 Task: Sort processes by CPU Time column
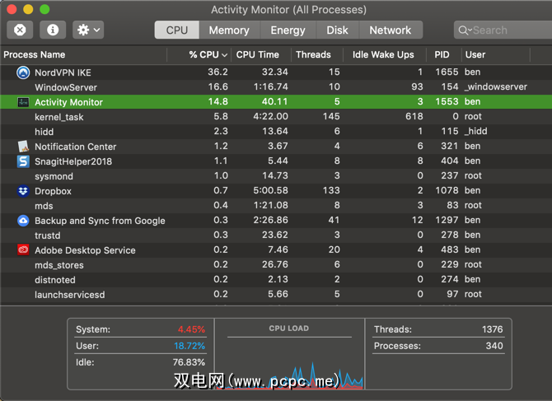click(x=257, y=54)
